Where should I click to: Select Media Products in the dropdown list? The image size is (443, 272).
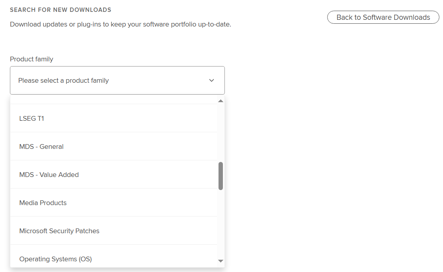(x=43, y=203)
